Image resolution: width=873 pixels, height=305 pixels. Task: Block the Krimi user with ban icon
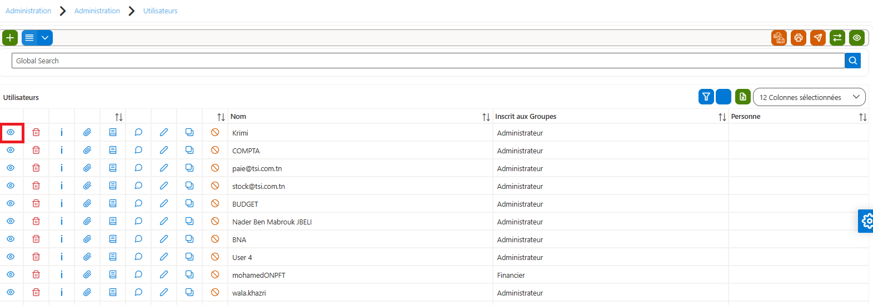pyautogui.click(x=215, y=132)
